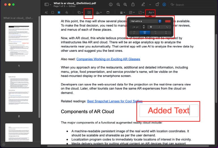
Task: Select center text alignment
Action: point(145,33)
